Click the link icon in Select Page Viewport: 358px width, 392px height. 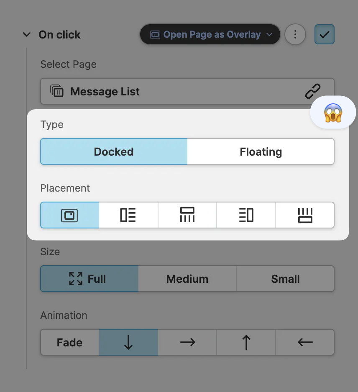[x=312, y=91]
